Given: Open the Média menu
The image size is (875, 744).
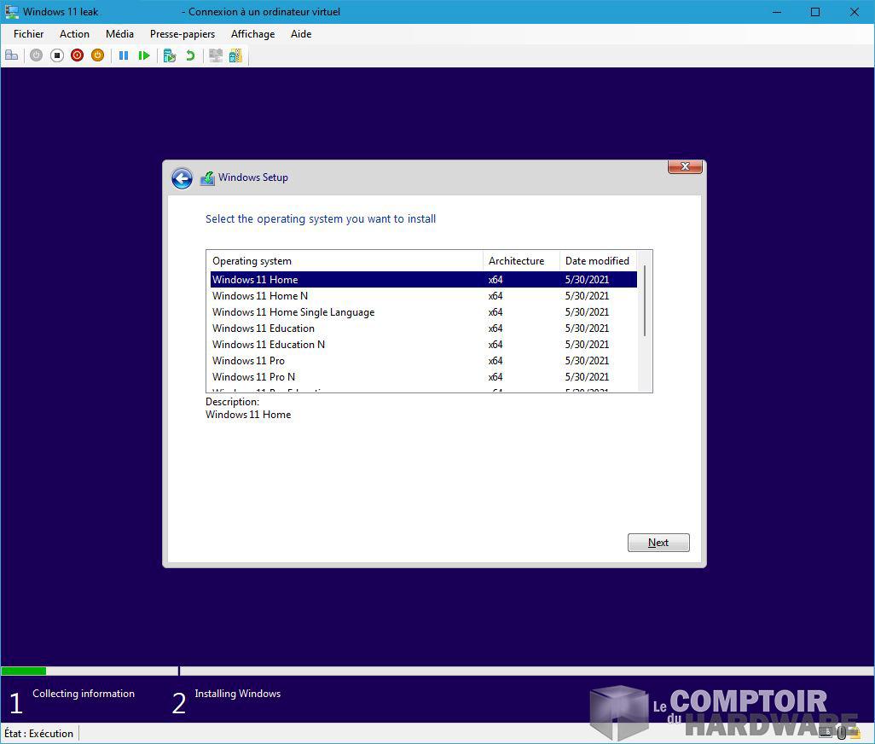Looking at the screenshot, I should coord(119,34).
